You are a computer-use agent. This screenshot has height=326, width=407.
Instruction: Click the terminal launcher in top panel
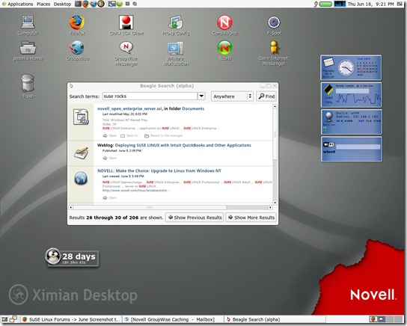click(78, 4)
